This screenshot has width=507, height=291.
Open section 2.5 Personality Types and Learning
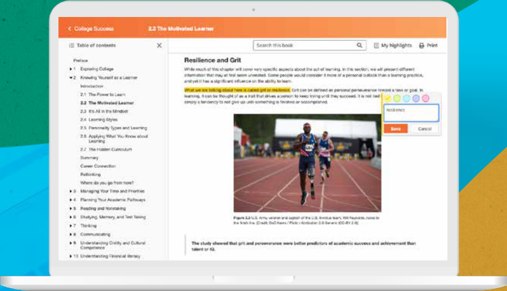click(114, 128)
